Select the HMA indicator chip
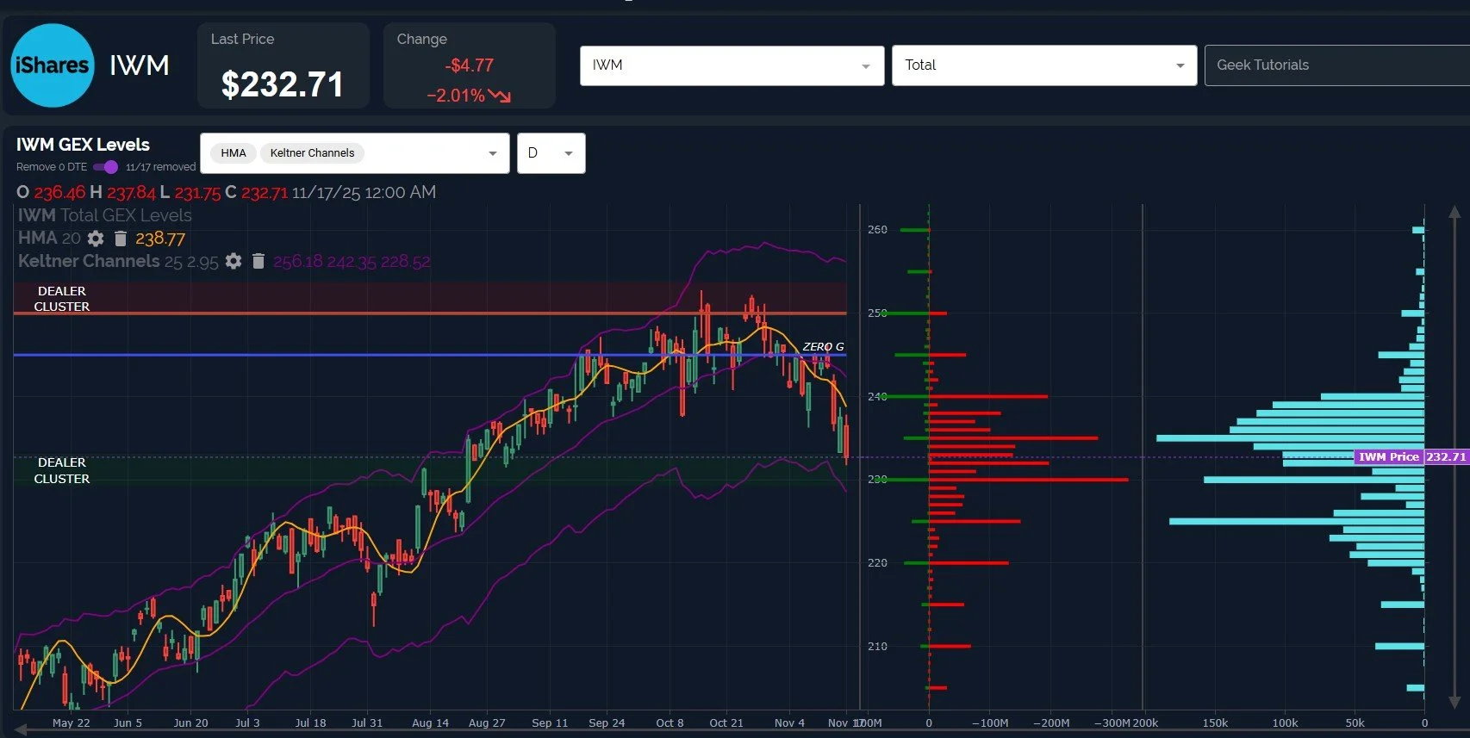 pyautogui.click(x=233, y=153)
